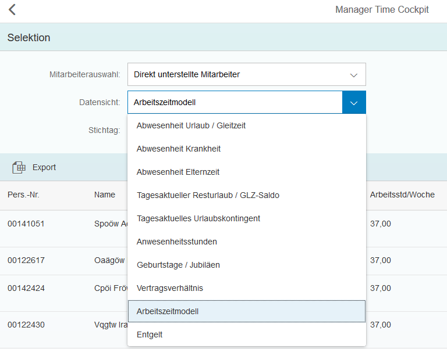The height and width of the screenshot is (349, 447).
Task: Select Abwesenheit Urlaub / Gleitzeit option
Action: pos(247,125)
